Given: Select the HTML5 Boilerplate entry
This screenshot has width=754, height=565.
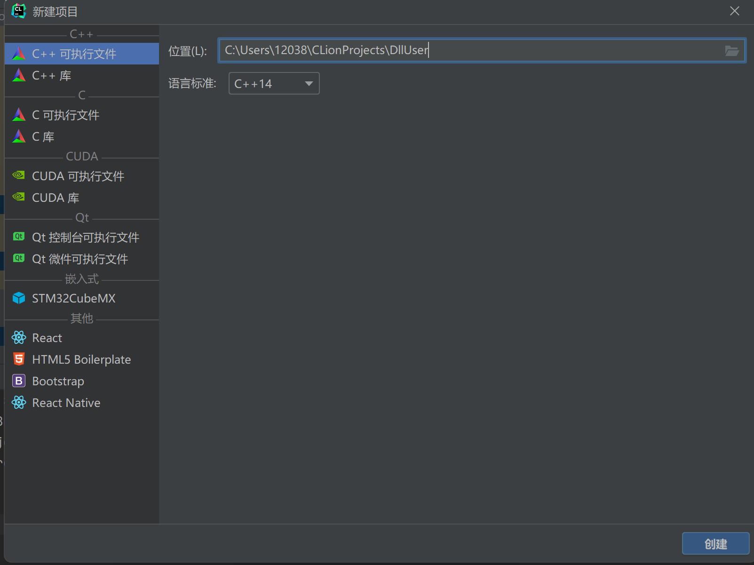Looking at the screenshot, I should coord(82,359).
